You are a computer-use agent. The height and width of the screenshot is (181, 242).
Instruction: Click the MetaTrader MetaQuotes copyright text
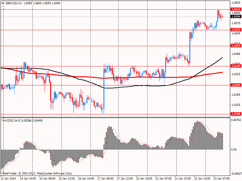(x=37, y=173)
